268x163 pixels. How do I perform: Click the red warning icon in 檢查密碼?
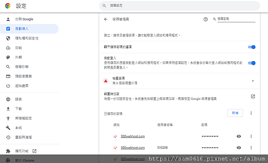click(106, 81)
